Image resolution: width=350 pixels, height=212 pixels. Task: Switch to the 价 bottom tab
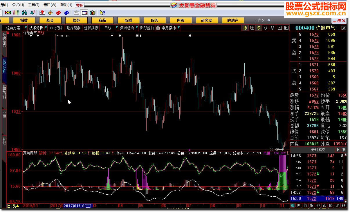[x=305, y=206]
